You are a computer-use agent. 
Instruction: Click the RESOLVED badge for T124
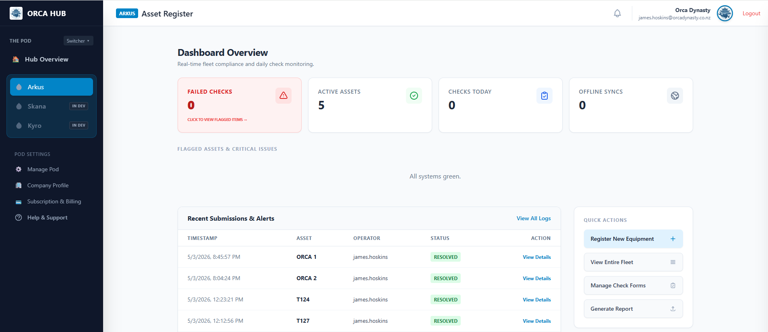click(x=445, y=299)
